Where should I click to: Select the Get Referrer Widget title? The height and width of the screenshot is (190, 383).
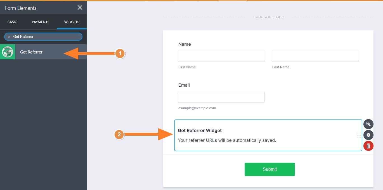(x=200, y=130)
